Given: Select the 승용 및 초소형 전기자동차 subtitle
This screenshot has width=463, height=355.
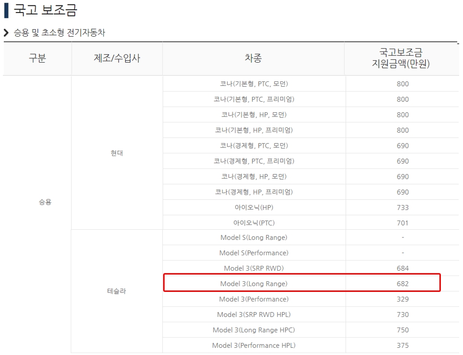Looking at the screenshot, I should coord(59,33).
